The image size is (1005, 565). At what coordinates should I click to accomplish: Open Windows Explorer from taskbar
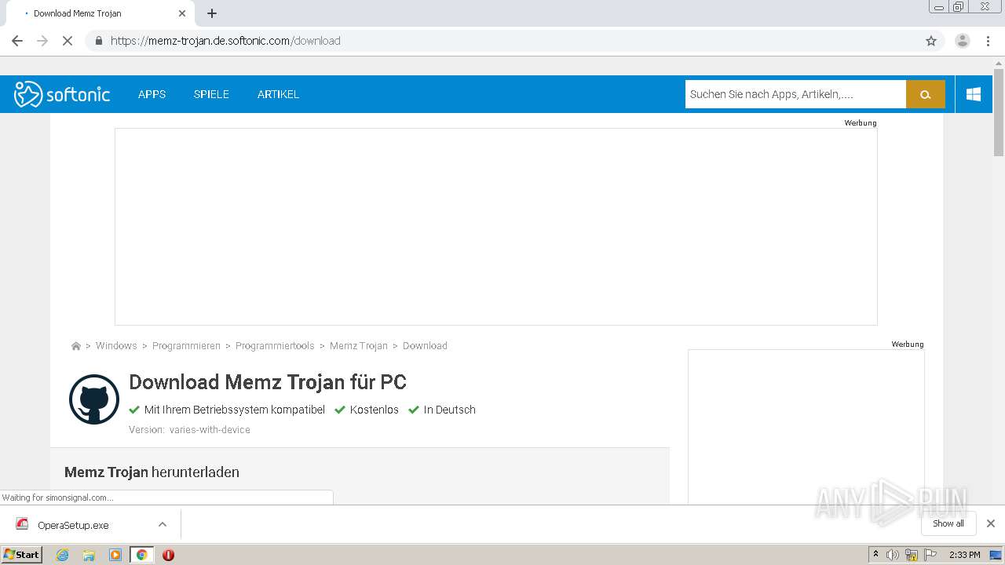click(x=89, y=555)
